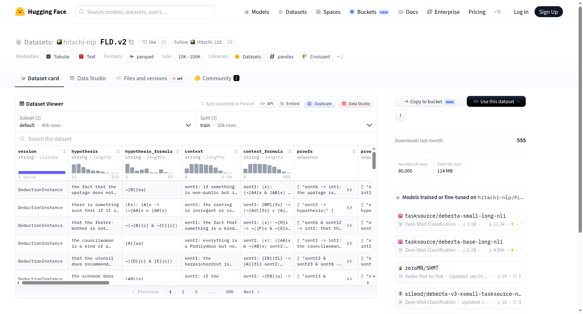Switch to Files and versions tab
The width and height of the screenshot is (583, 314).
[x=150, y=78]
